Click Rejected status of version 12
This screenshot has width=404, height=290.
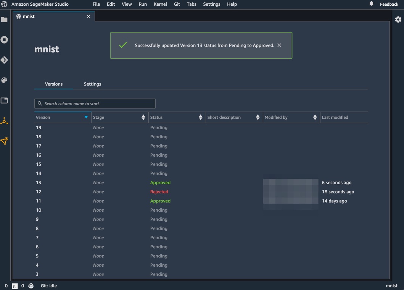159,192
